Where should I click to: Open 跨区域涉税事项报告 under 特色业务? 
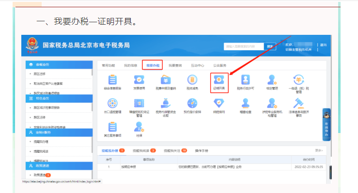tap(47, 107)
